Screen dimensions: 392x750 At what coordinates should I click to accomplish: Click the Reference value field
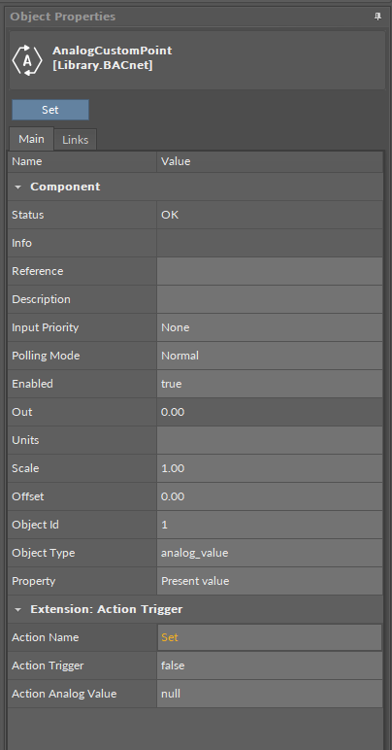click(270, 271)
